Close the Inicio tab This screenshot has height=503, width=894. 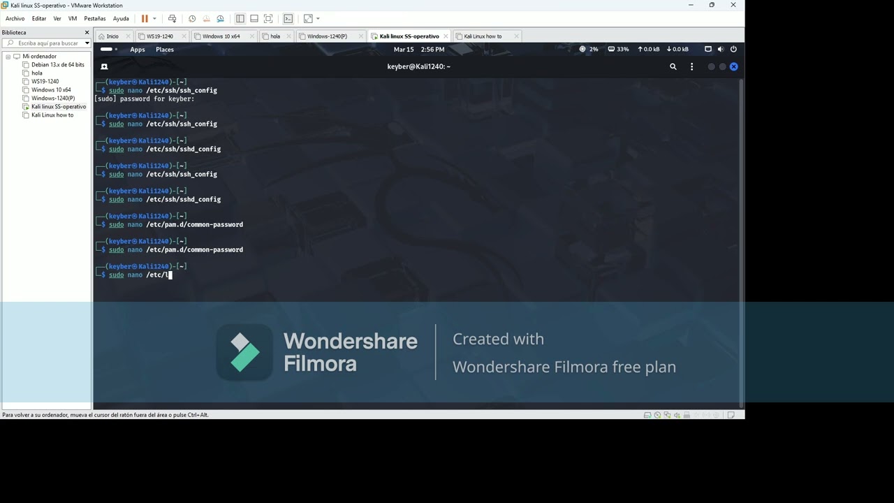[x=128, y=36]
